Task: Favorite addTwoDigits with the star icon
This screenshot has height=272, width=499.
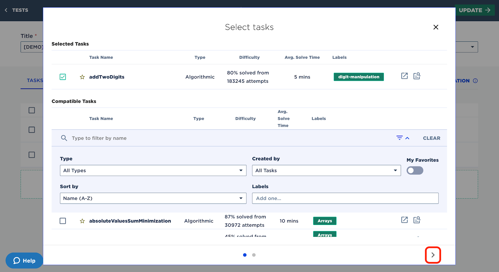Action: coord(82,77)
